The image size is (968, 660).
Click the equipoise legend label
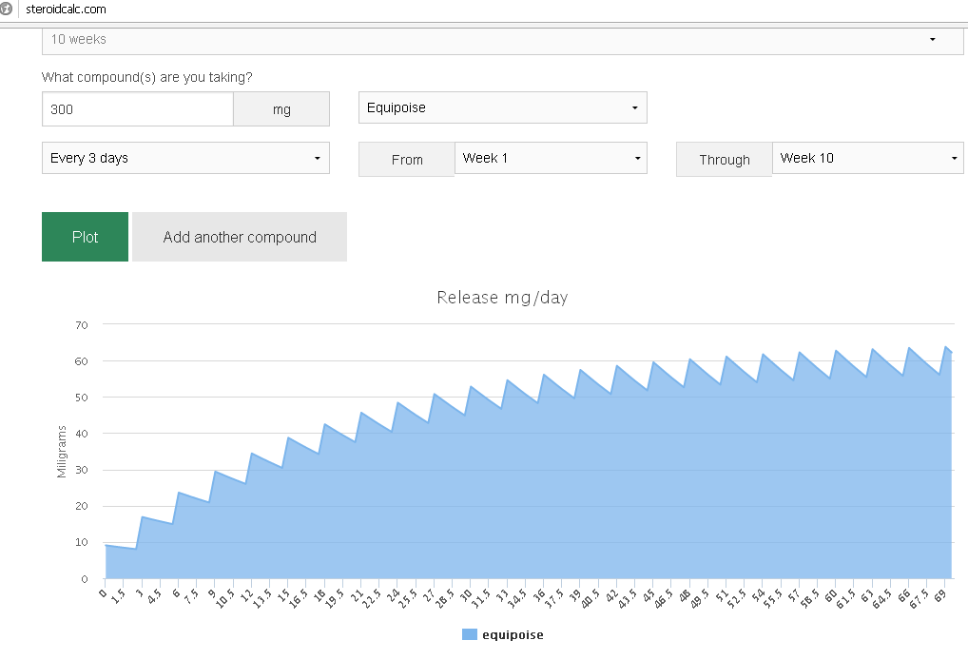click(x=513, y=634)
